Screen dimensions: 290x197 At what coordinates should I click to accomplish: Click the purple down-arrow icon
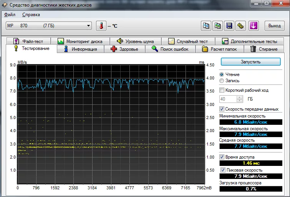pos(254,26)
